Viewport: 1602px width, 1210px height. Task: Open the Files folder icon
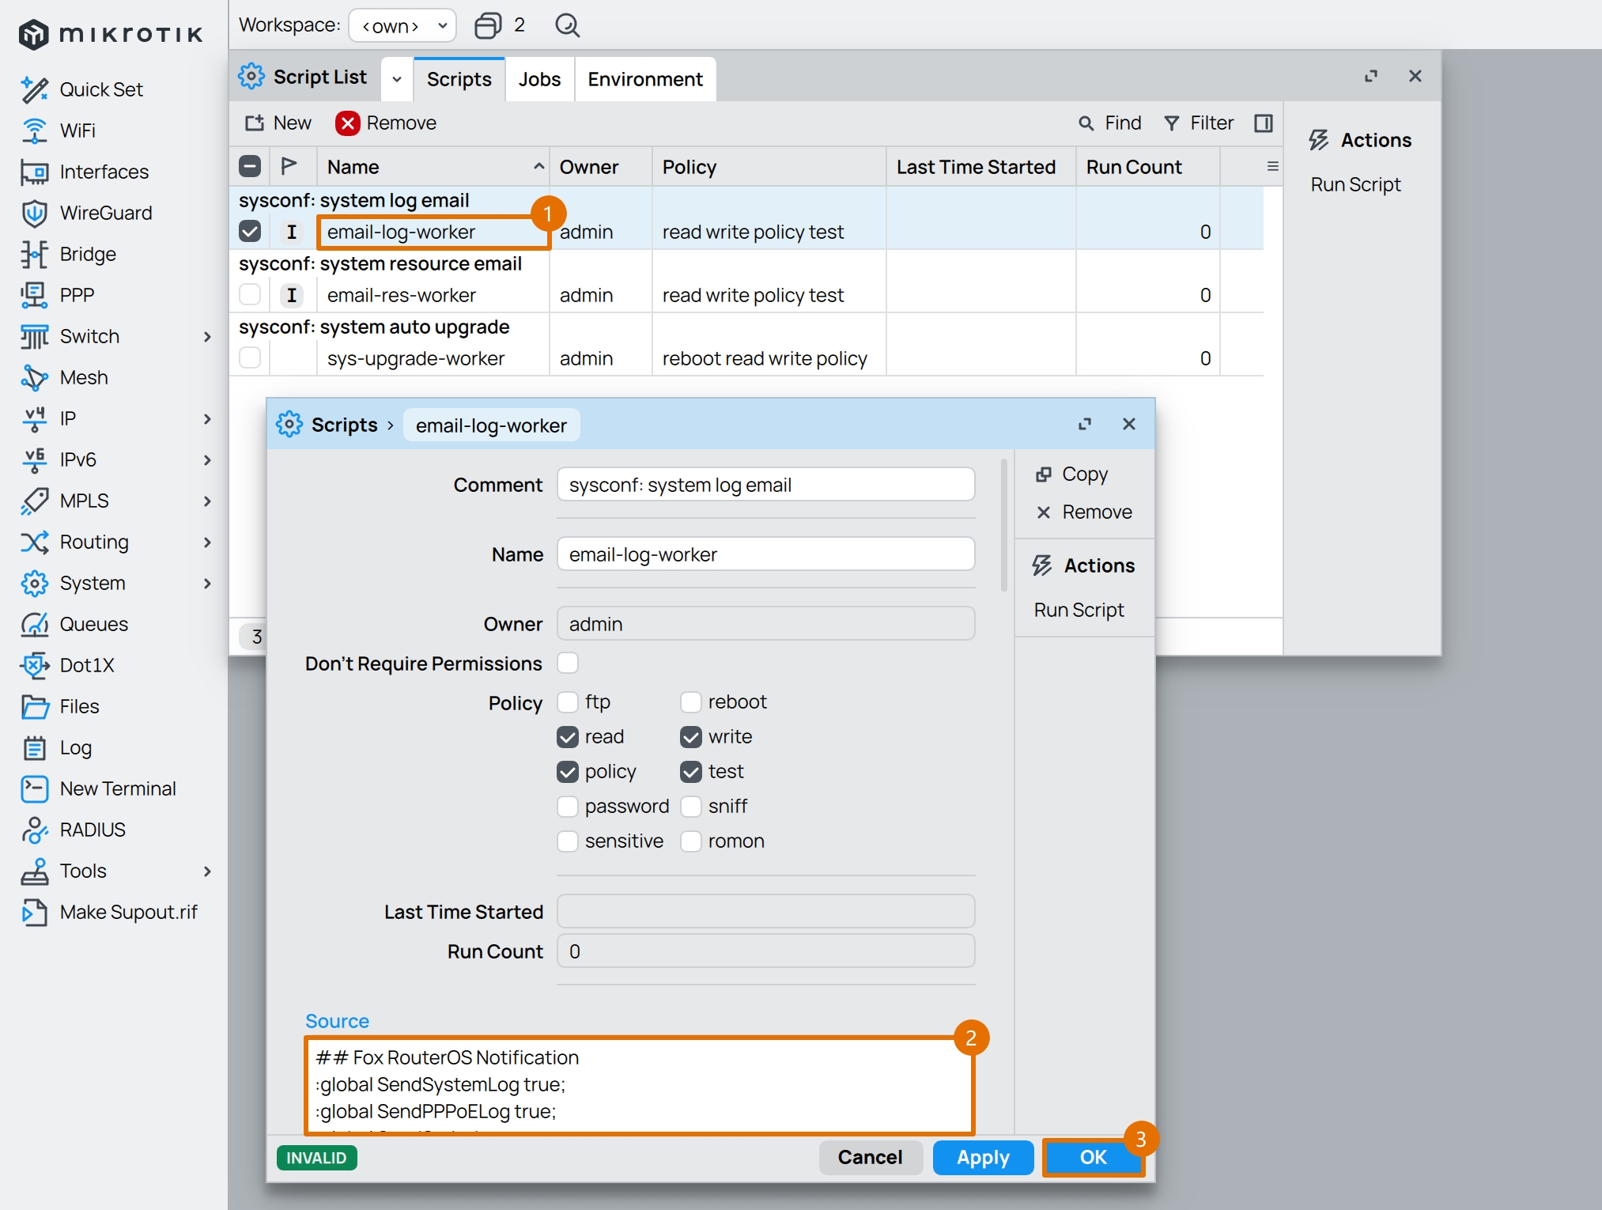point(34,706)
